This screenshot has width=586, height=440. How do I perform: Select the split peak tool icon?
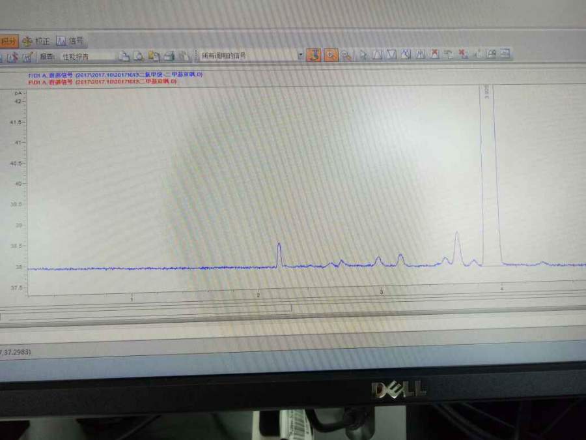(x=421, y=54)
